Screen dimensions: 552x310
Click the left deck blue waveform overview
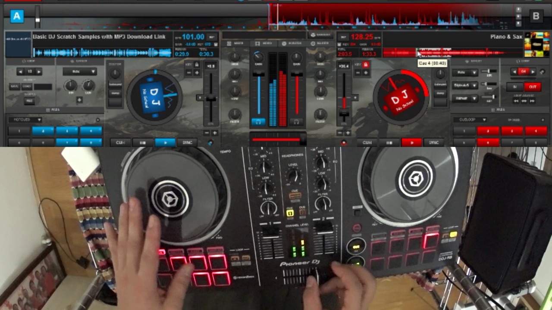click(x=103, y=53)
